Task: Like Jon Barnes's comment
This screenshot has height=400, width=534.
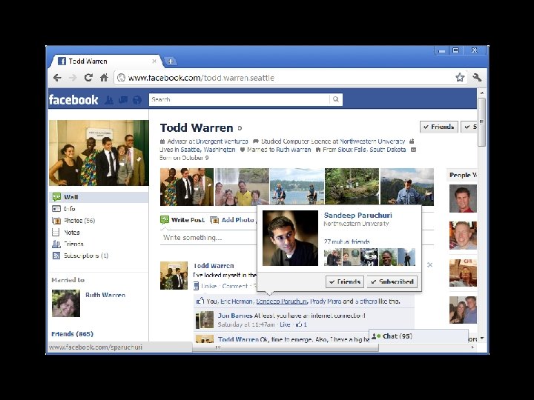Action: tap(285, 324)
